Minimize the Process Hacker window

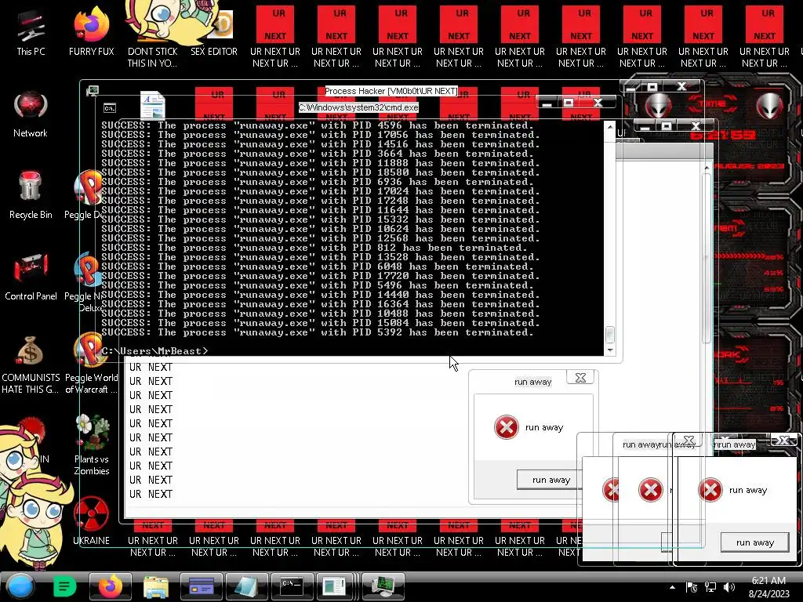click(631, 86)
